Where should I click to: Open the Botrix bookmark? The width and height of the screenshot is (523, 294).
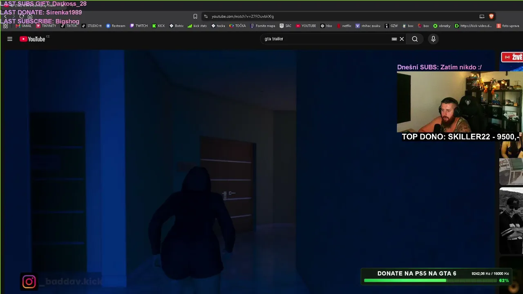[x=177, y=26]
